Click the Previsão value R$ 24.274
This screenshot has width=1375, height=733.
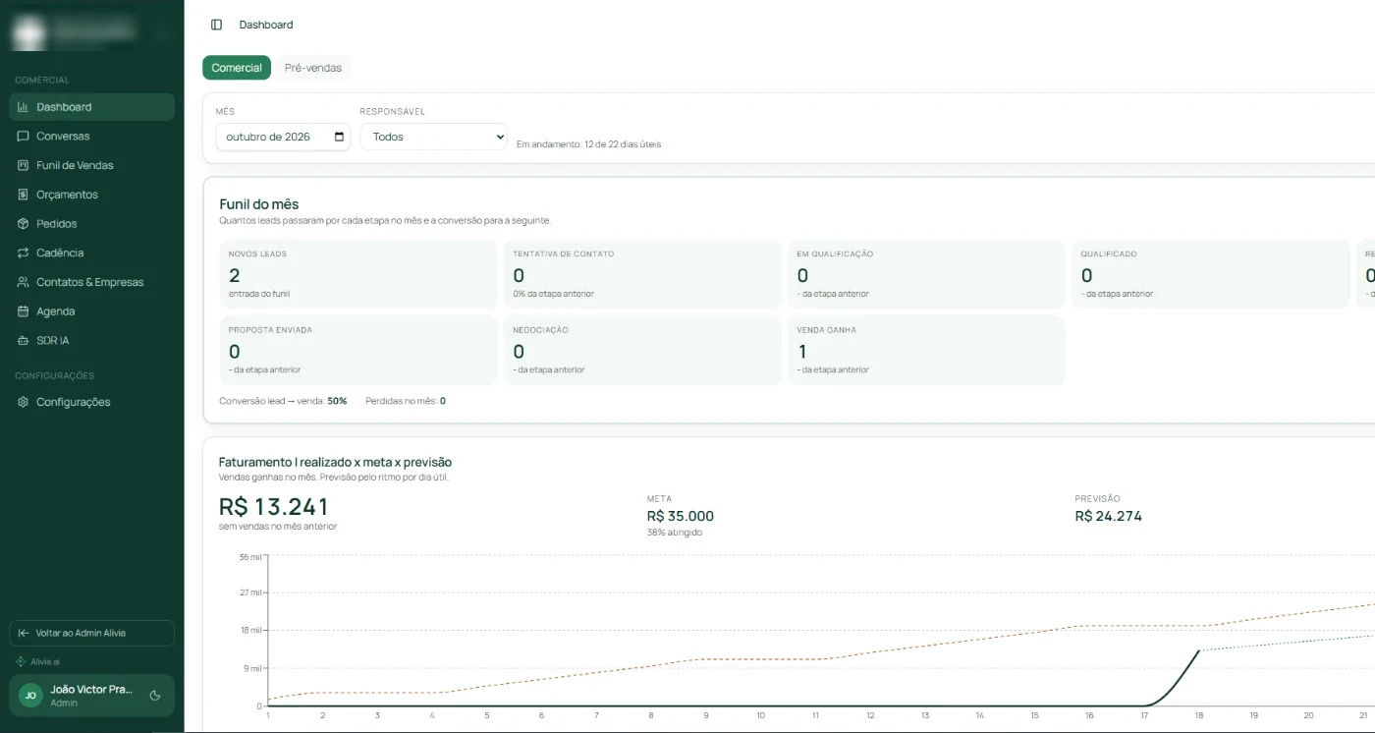point(1109,517)
